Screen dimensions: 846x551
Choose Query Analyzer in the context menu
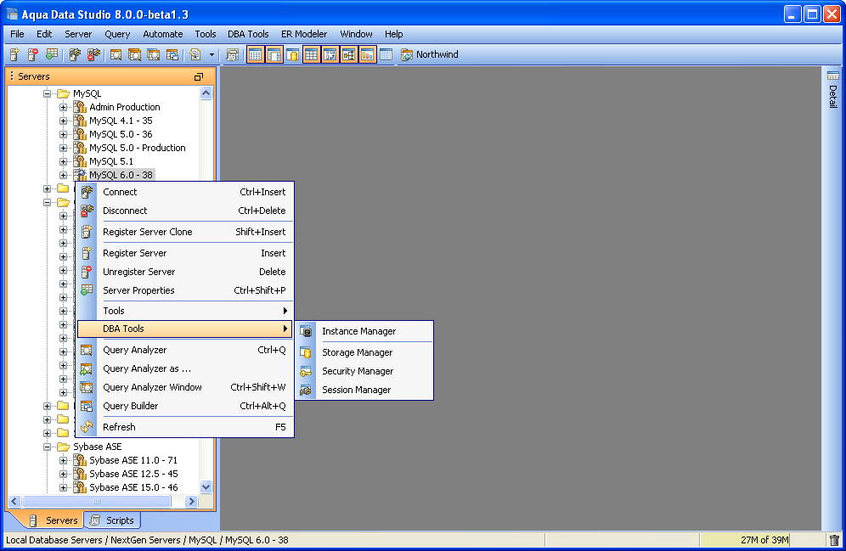185,350
